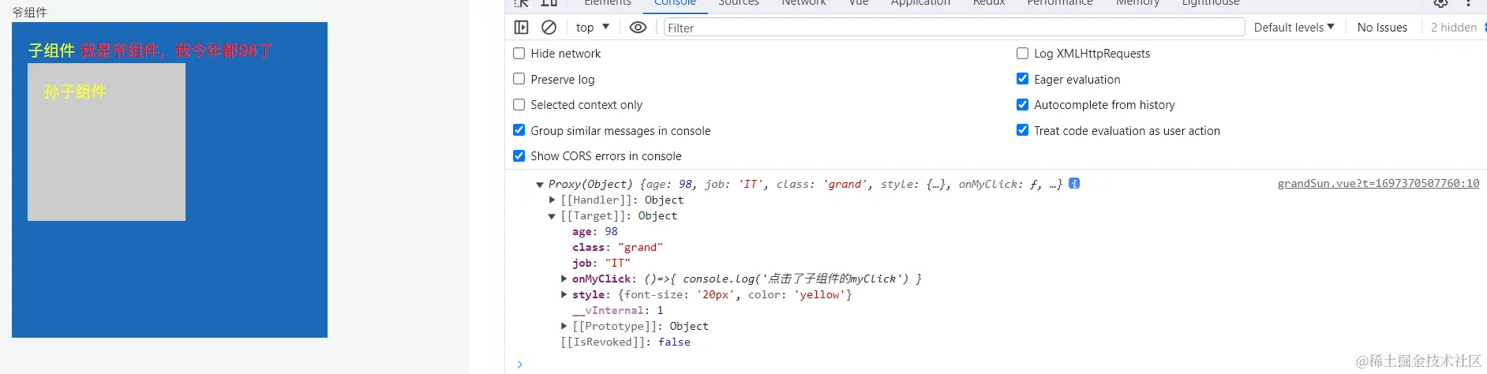Expand the [[Prototype]] property
Viewport: 1487px width, 374px height.
pyautogui.click(x=564, y=326)
